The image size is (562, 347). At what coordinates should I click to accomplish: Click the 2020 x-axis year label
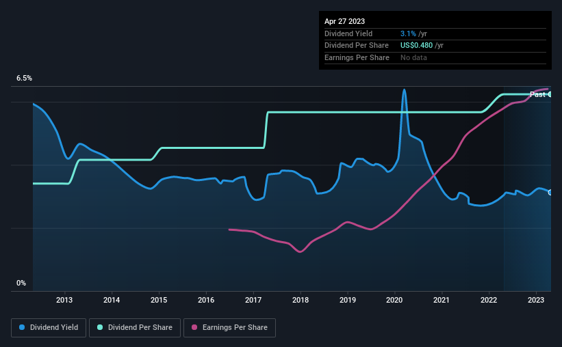click(394, 300)
